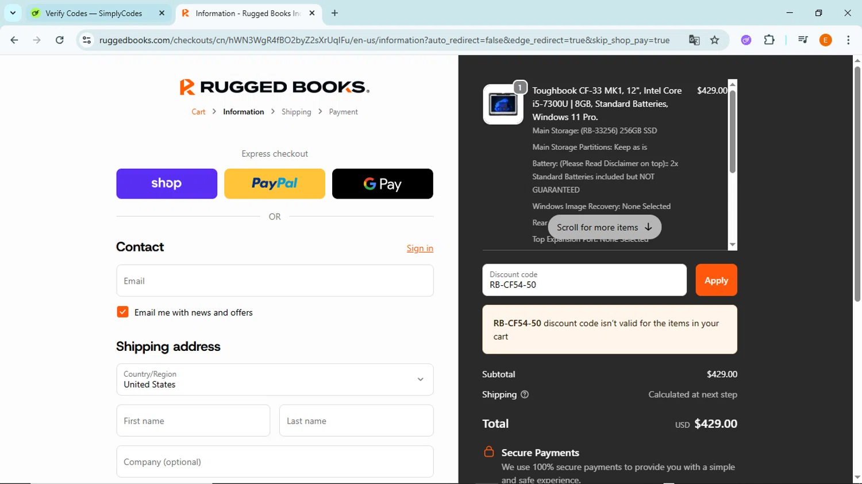Pay with Shop Pay express button

(167, 184)
